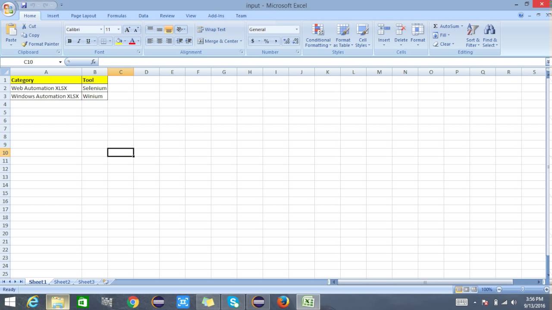
Task: Click in the formula bar input
Action: 321,62
